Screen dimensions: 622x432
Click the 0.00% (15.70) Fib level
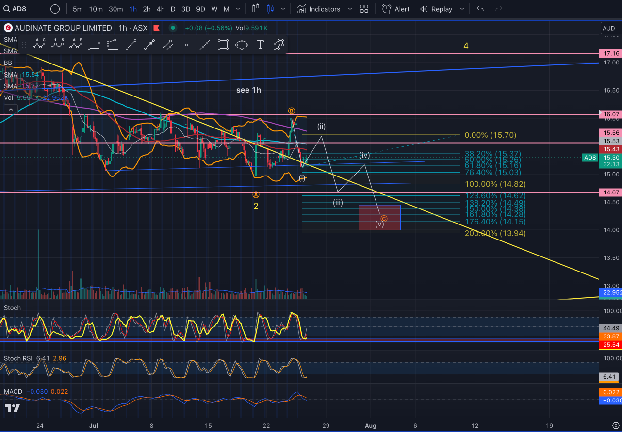[x=490, y=135]
